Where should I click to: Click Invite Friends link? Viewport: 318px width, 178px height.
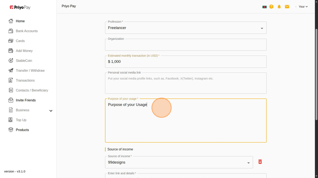point(26,100)
